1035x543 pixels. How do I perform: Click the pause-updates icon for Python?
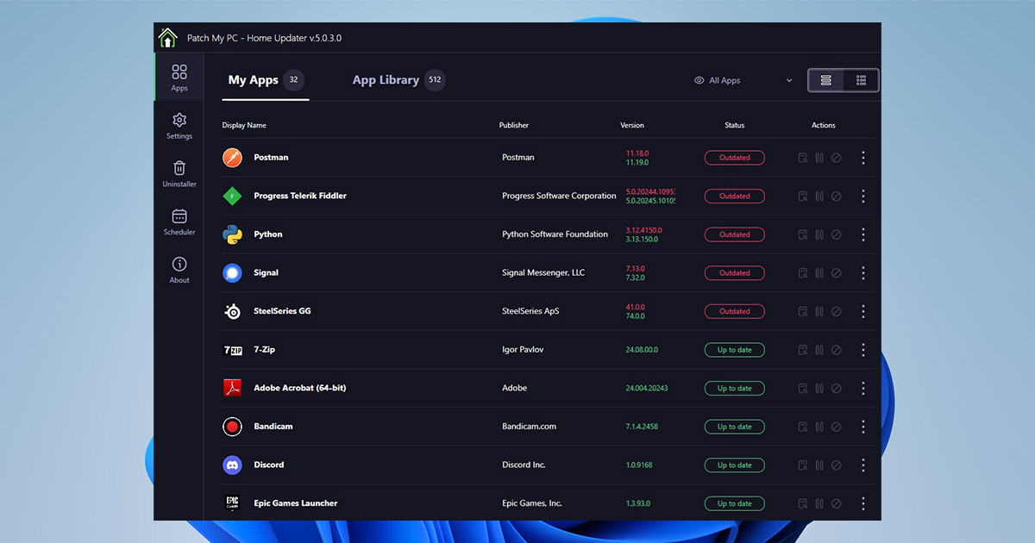tap(819, 234)
